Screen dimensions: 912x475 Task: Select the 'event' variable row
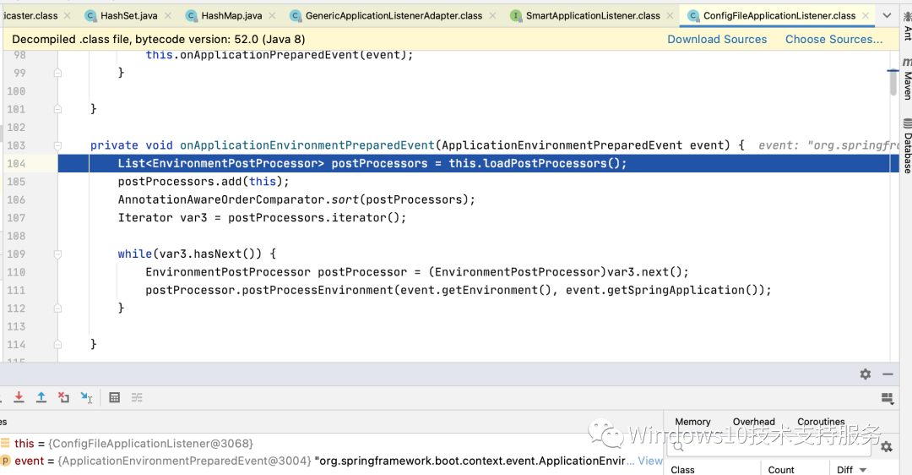click(332, 461)
